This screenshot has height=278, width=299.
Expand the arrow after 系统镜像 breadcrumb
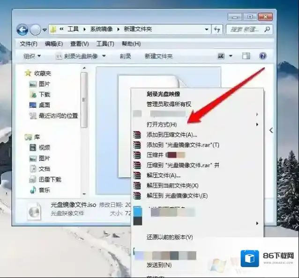(118, 29)
